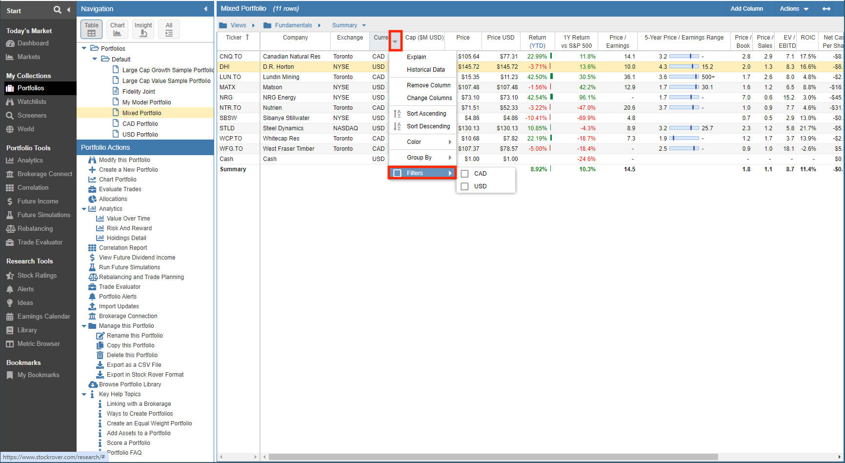845x463 pixels.
Task: Click the table horizontal scrollbar
Action: click(x=493, y=457)
